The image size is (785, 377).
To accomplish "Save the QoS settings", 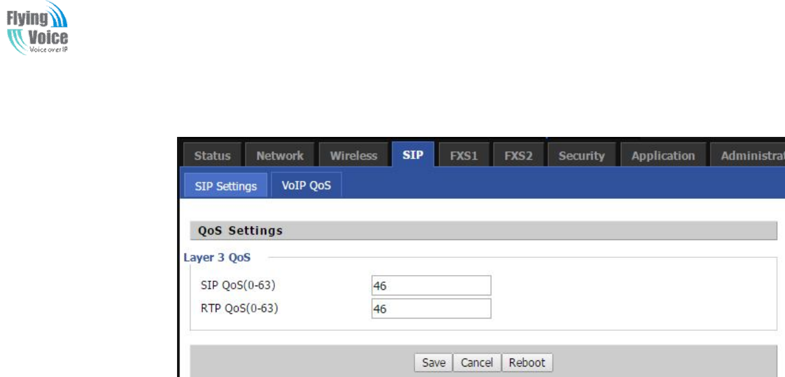I will pyautogui.click(x=433, y=363).
